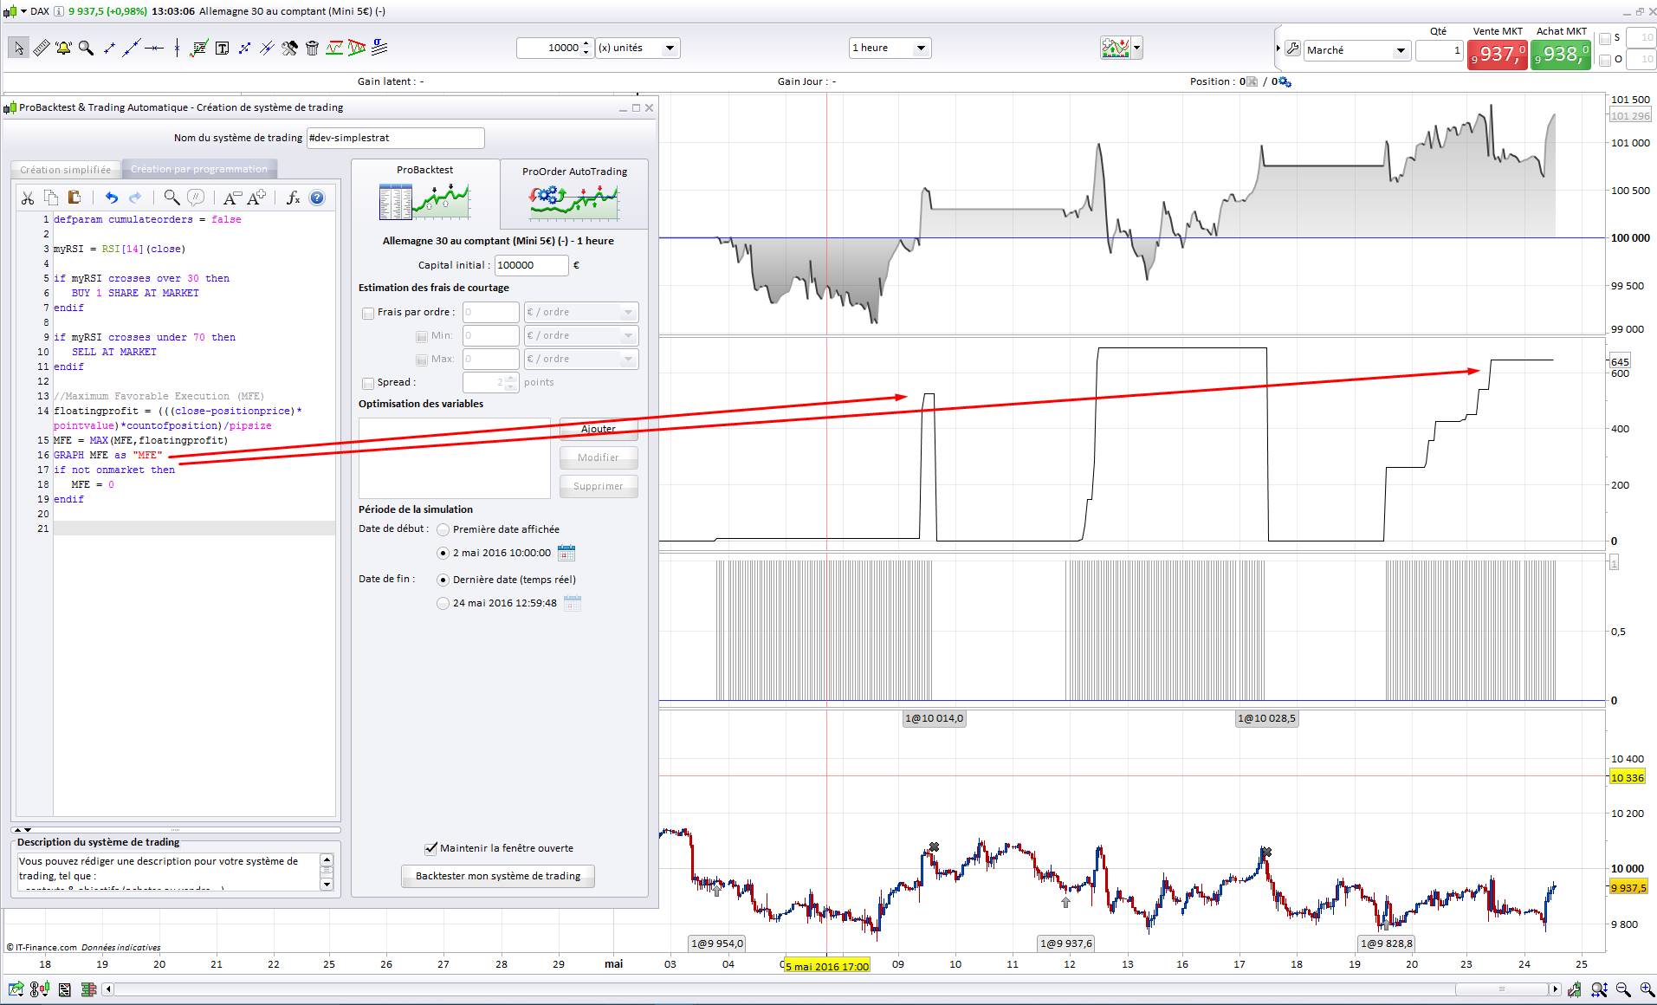
Task: Cut selected code with the scissors icon
Action: pyautogui.click(x=28, y=198)
